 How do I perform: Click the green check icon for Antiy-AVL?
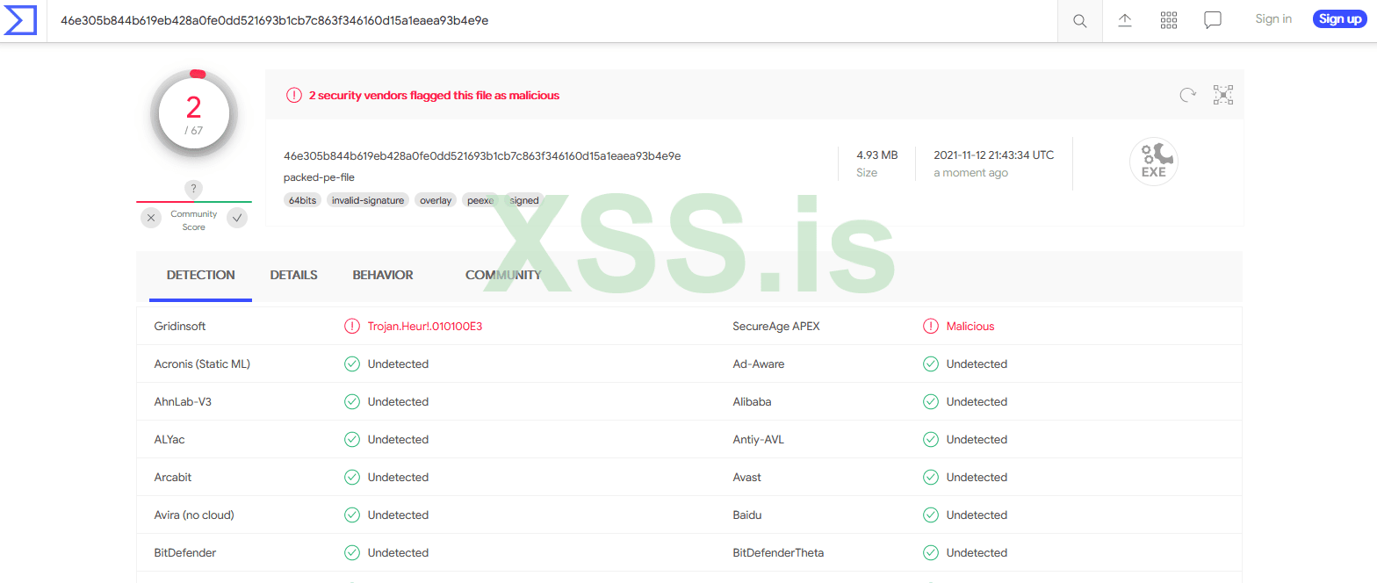[x=931, y=439]
